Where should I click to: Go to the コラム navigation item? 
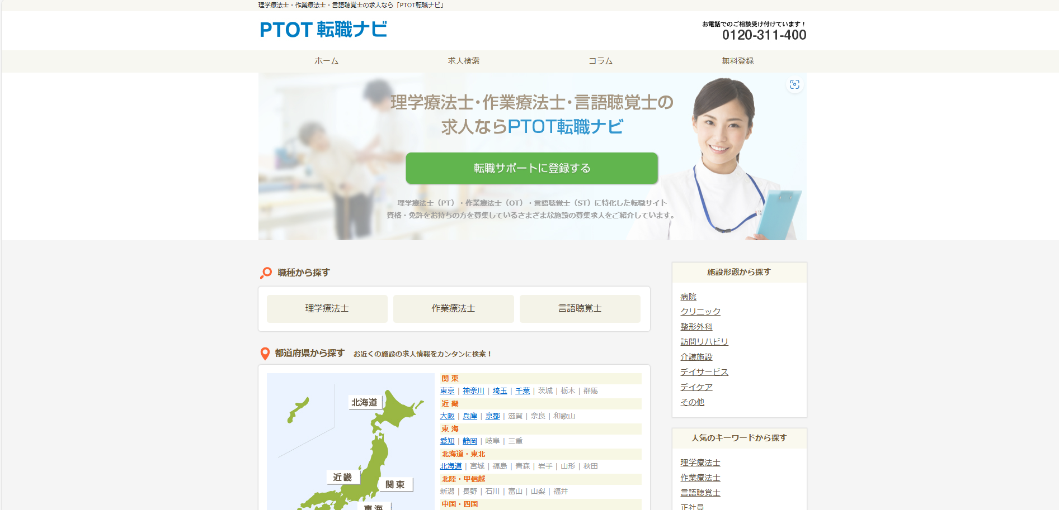click(x=601, y=61)
